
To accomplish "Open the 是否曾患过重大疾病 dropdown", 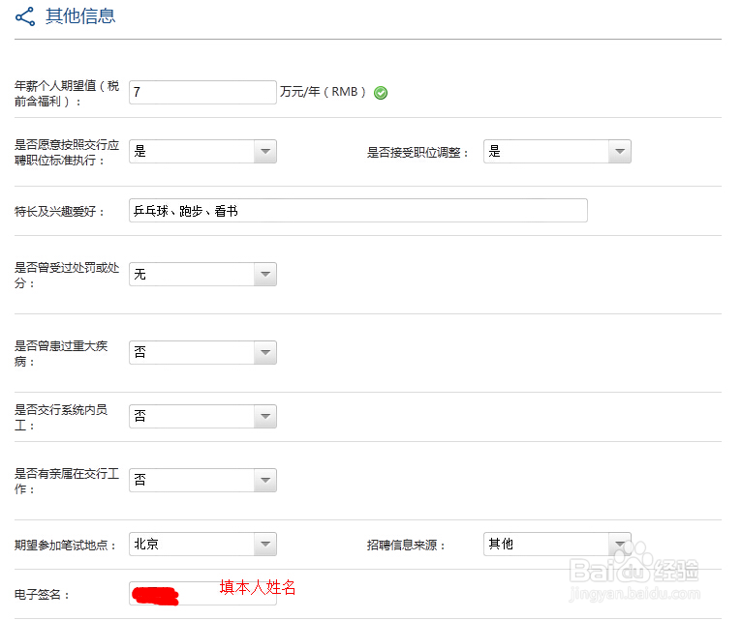I will click(202, 352).
